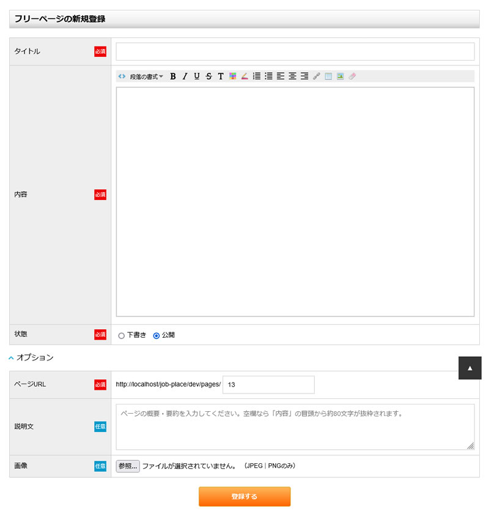Image resolution: width=489 pixels, height=514 pixels.
Task: Click the 参照 file browse button
Action: tap(128, 466)
